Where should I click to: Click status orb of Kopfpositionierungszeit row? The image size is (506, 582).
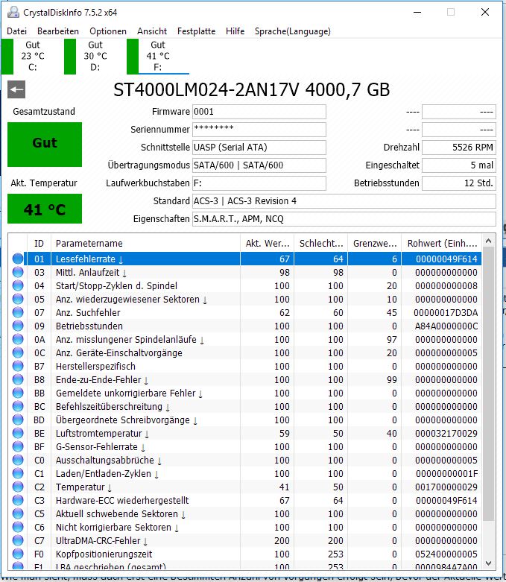click(x=17, y=554)
